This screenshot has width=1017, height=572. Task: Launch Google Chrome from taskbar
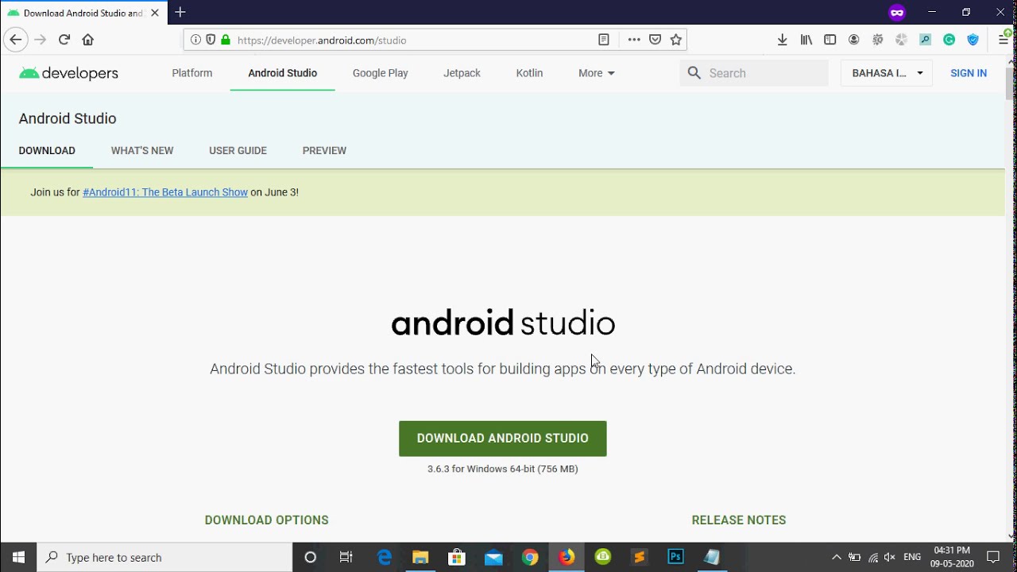pos(530,557)
